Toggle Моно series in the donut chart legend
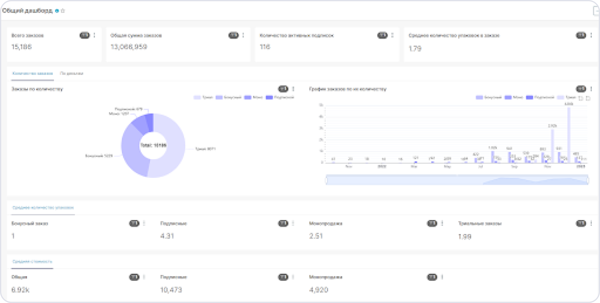Screen dimensions: 600x303 pos(253,97)
